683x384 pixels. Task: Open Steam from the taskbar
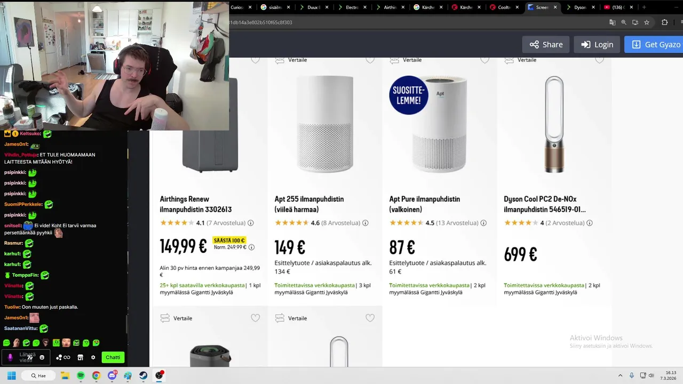144,375
